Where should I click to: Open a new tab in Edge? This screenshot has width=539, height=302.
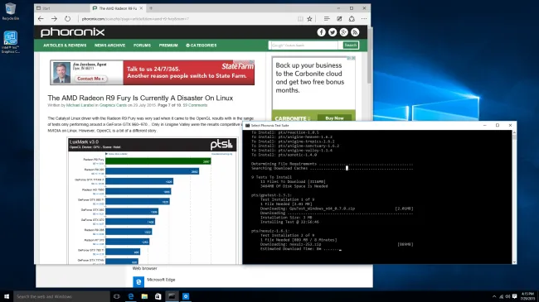[x=151, y=8]
